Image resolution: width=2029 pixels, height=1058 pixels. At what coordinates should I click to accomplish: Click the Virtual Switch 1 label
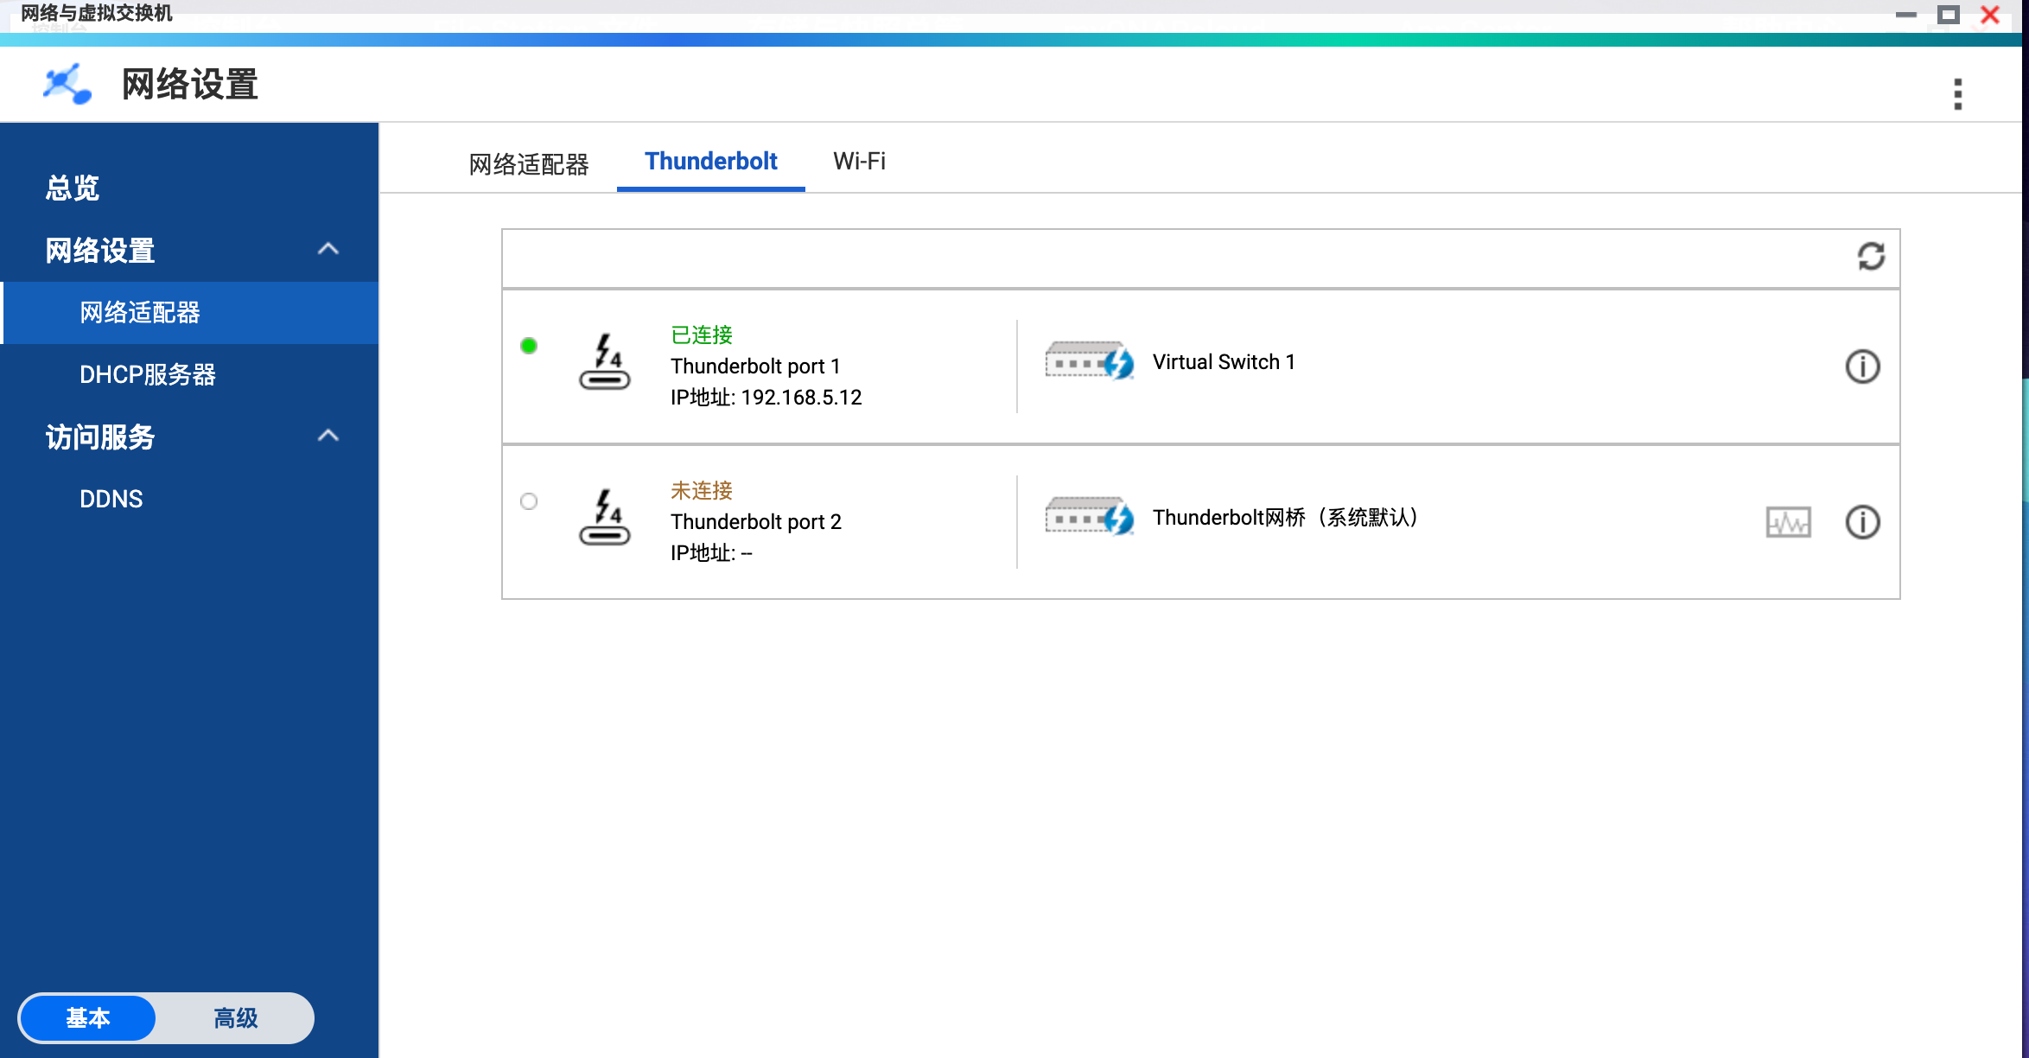click(x=1224, y=362)
